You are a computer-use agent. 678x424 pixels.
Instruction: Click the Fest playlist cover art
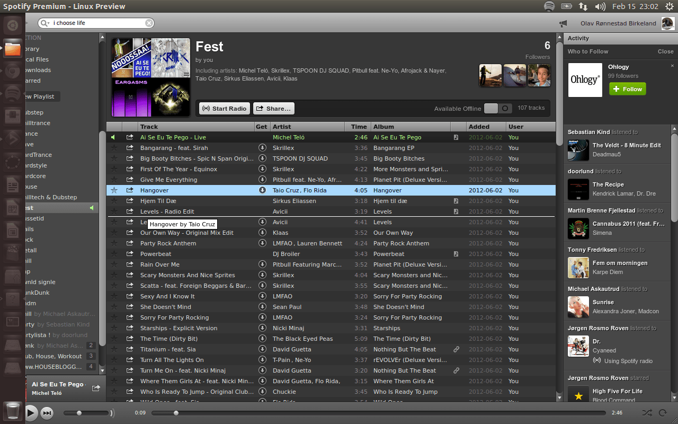pyautogui.click(x=150, y=76)
